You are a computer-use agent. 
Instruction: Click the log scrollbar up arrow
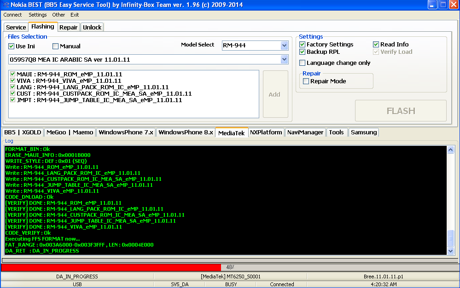(x=451, y=150)
